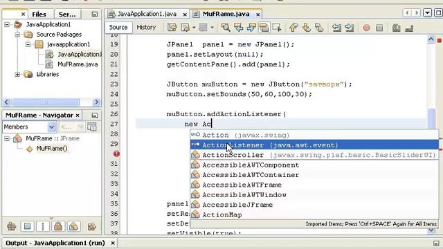Screen dimensions: 443x249
Task: Open the Back history dropdown arrow
Action: [x=194, y=28]
